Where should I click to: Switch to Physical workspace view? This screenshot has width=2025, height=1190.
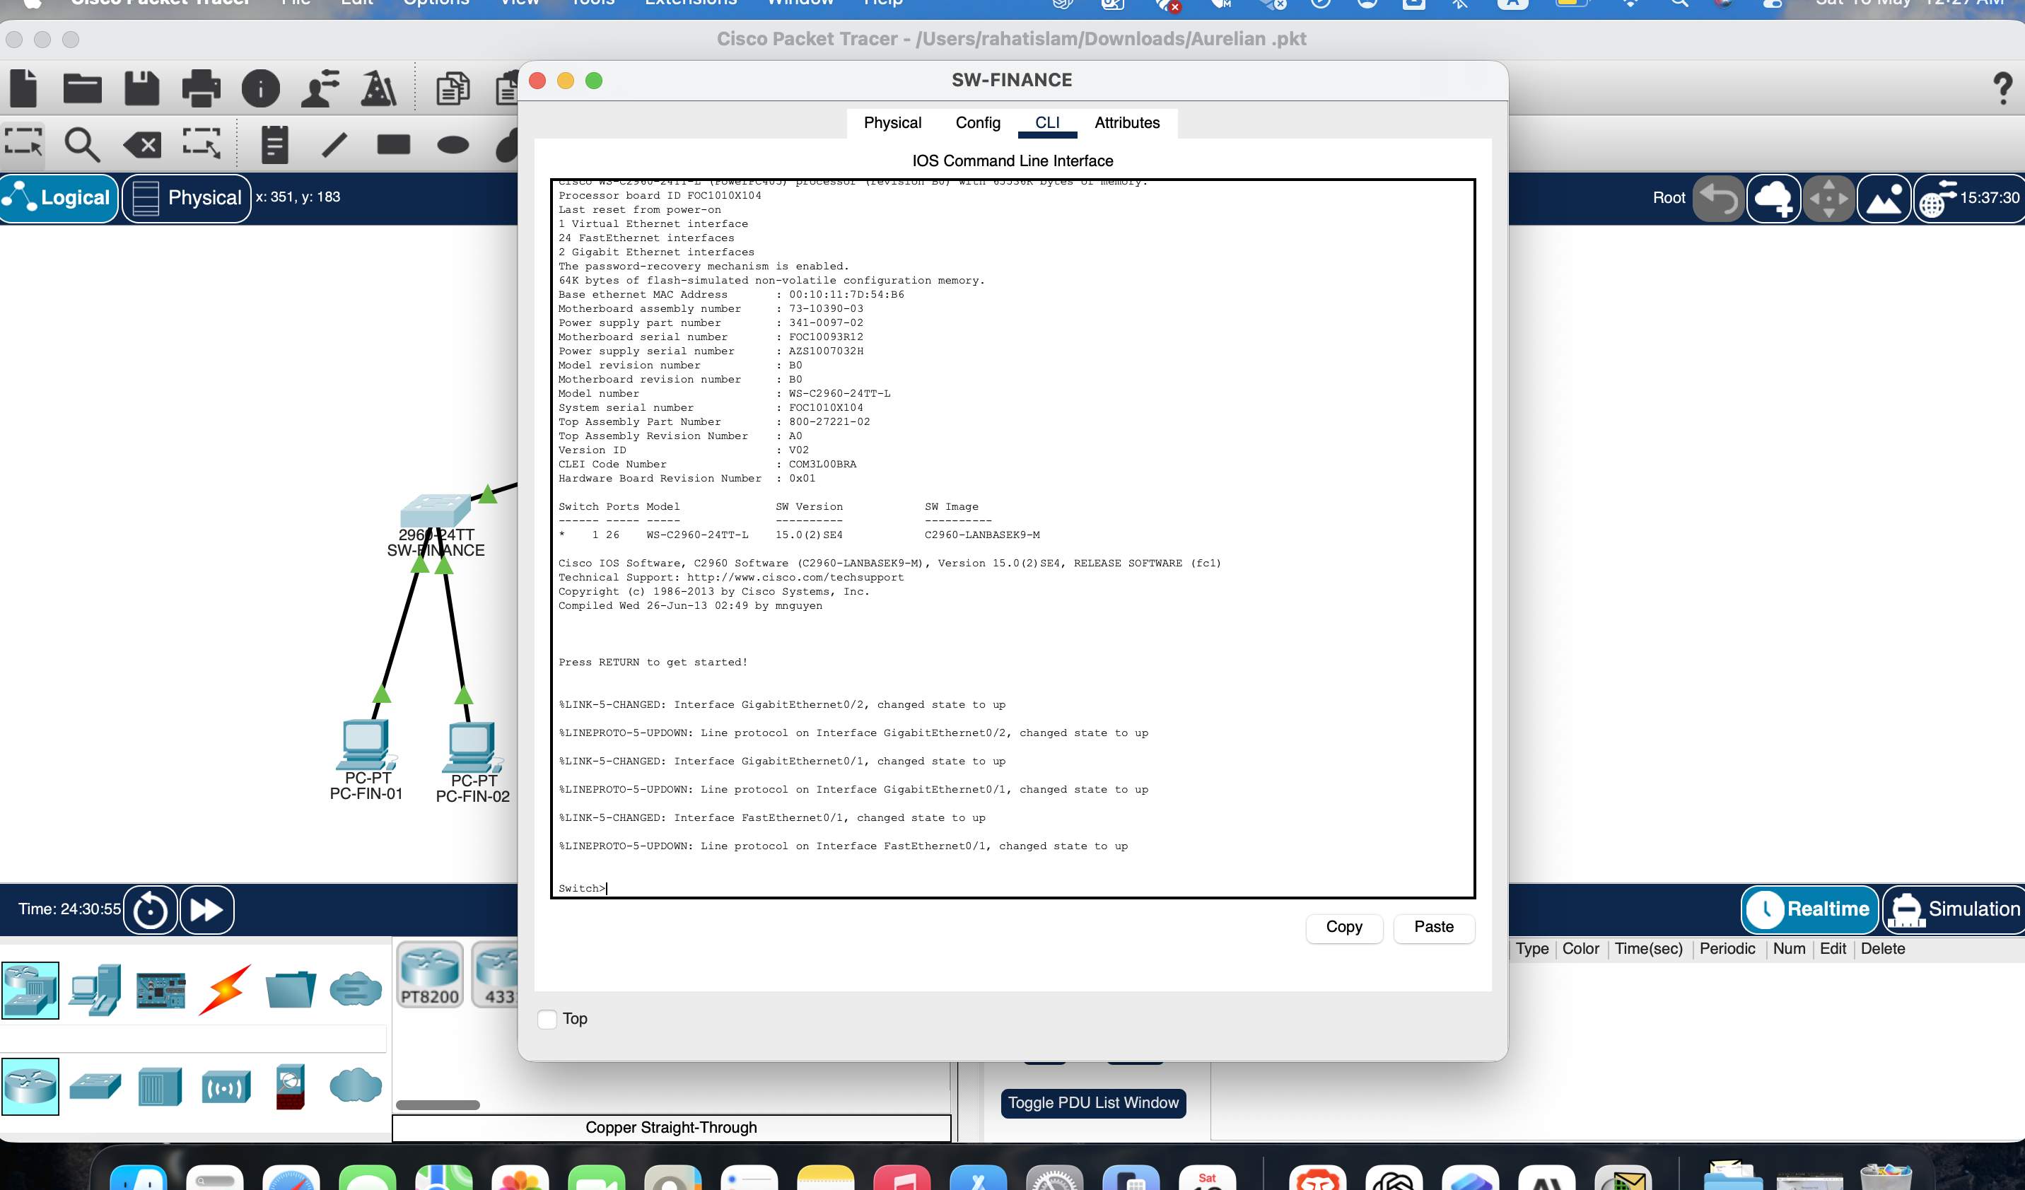coord(187,198)
